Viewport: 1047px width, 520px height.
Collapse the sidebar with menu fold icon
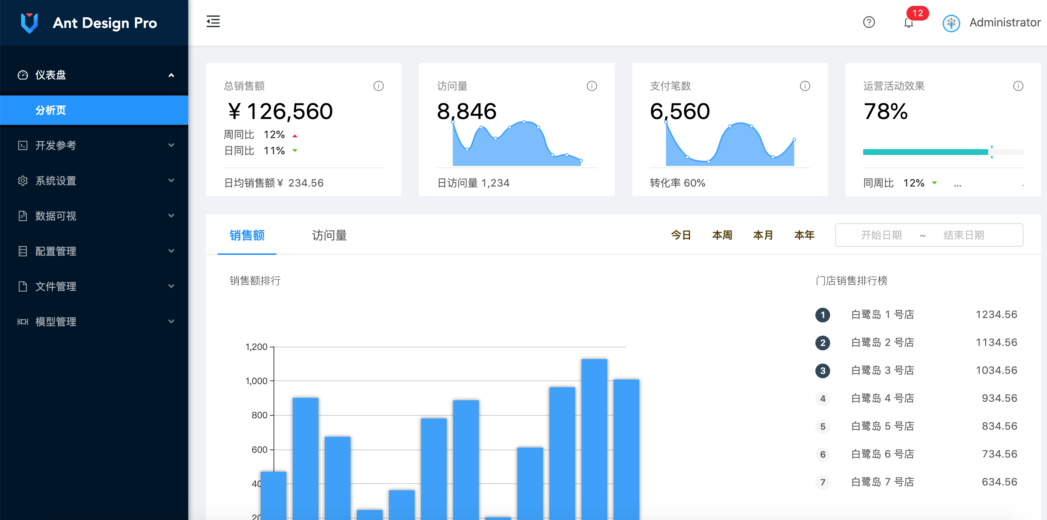(213, 22)
